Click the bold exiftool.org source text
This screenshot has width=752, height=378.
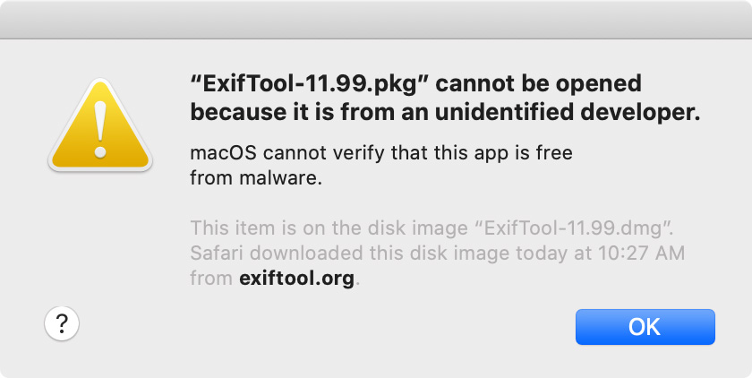297,278
